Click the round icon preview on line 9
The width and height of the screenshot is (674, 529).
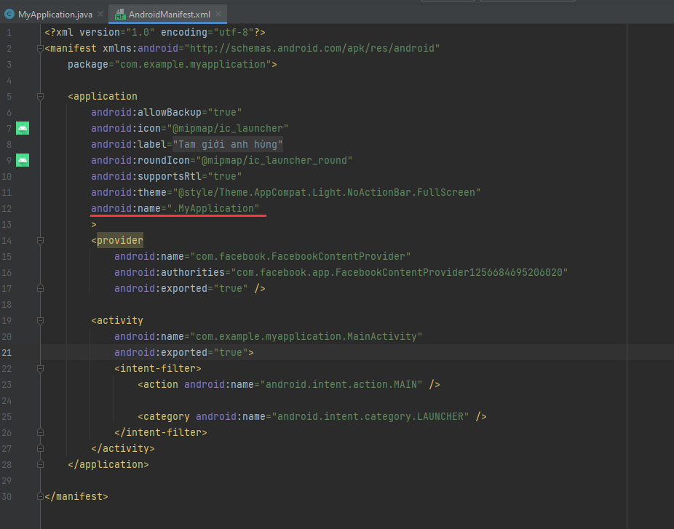coord(23,160)
